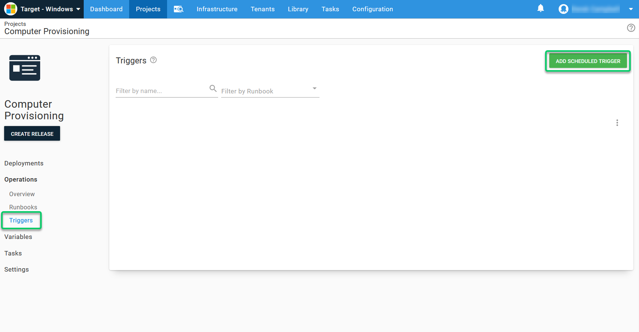Screen dimensions: 639x332
Task: Expand the user account menu arrow
Action: click(x=630, y=9)
